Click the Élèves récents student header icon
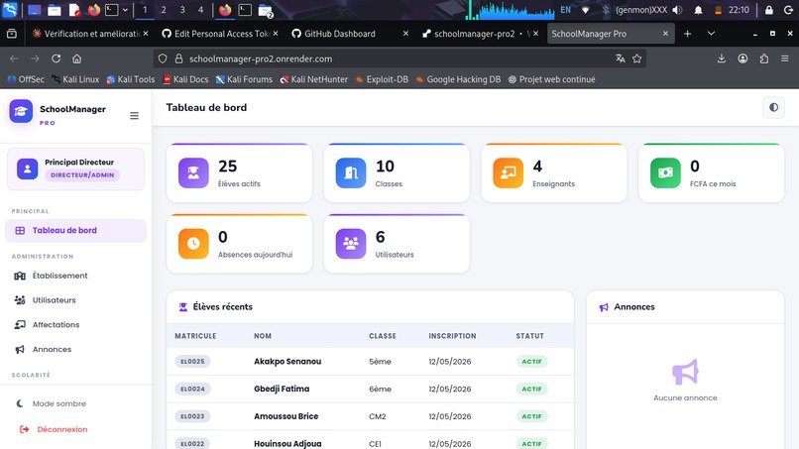This screenshot has height=449, width=799. click(x=183, y=307)
